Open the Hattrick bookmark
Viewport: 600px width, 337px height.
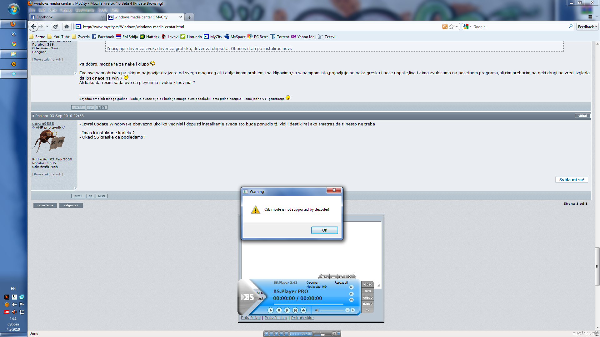coord(150,37)
